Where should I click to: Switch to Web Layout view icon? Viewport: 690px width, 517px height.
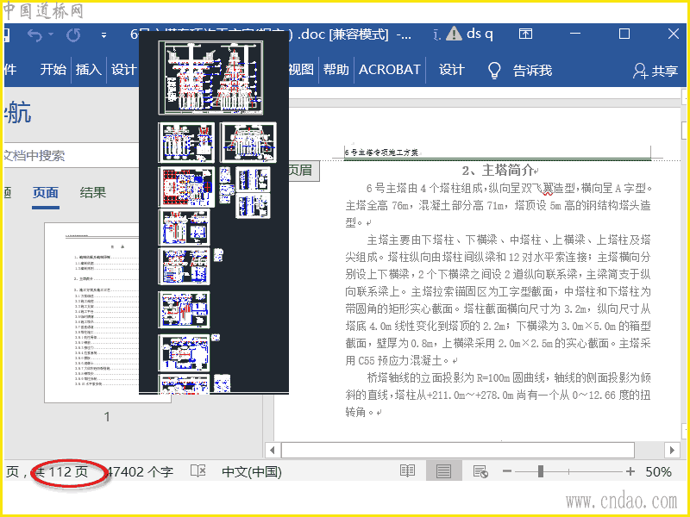click(480, 471)
